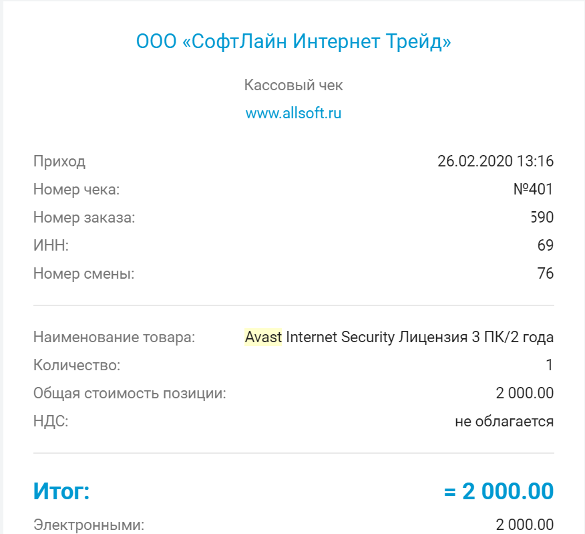The height and width of the screenshot is (534, 585).
Task: Click the Кассовый чек heading text
Action: tap(293, 86)
